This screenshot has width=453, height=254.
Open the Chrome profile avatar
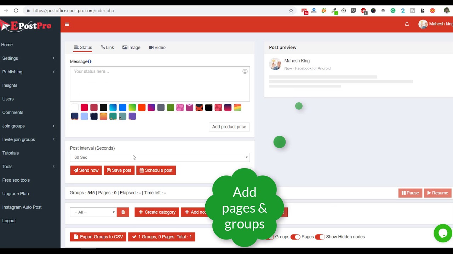tap(447, 11)
